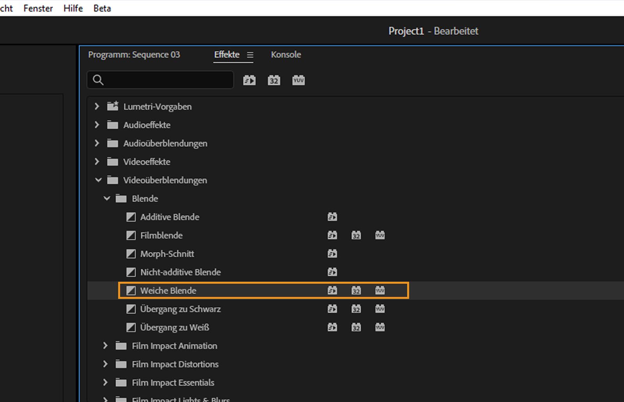The width and height of the screenshot is (624, 402).
Task: Click the Morph-Schnitt transition icon
Action: click(131, 254)
